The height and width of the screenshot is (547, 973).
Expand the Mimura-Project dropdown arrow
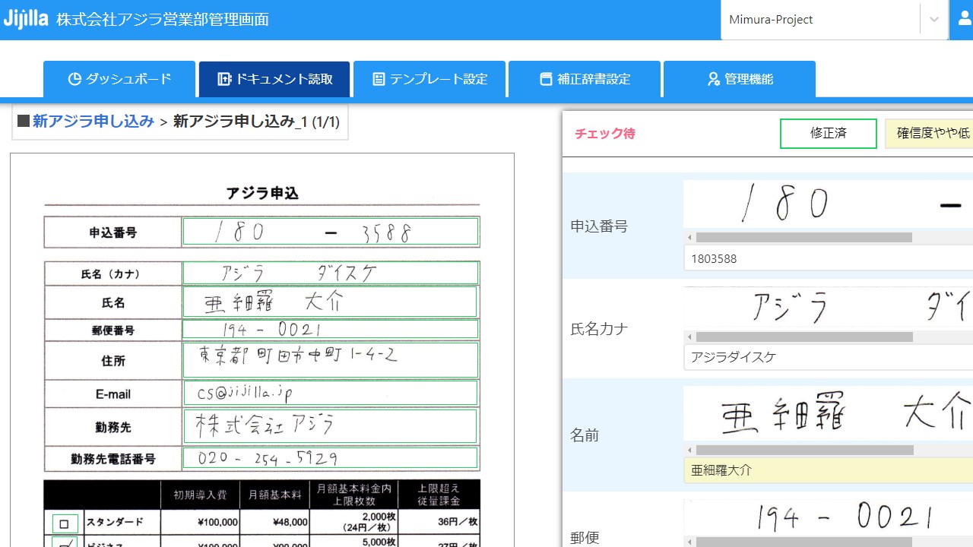click(934, 20)
